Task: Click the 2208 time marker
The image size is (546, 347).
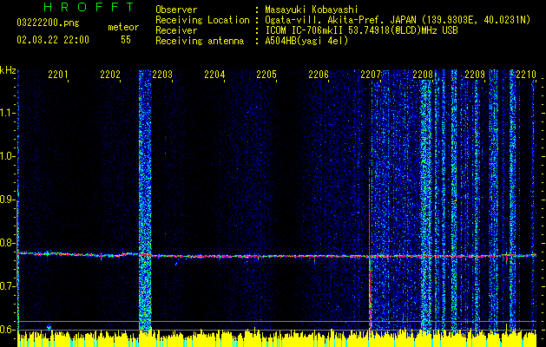Action: [423, 75]
